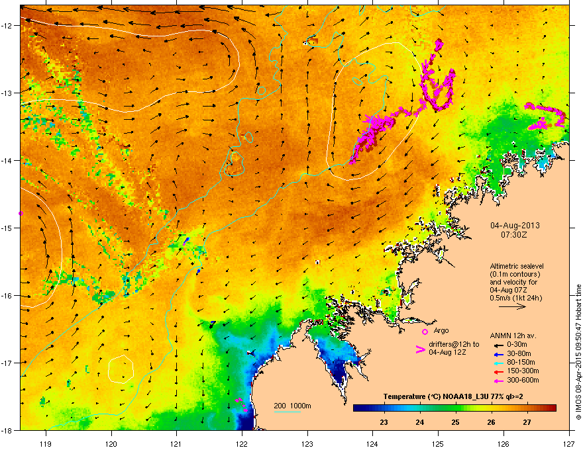Click the 'drifters@12h to' legend label

point(454,345)
